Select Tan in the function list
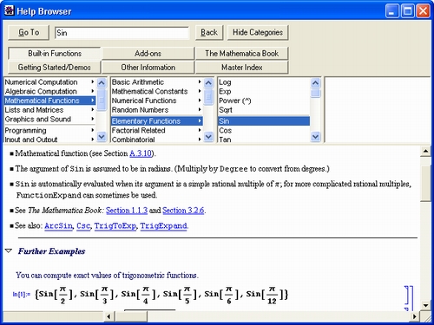The image size is (434, 325). (x=264, y=140)
